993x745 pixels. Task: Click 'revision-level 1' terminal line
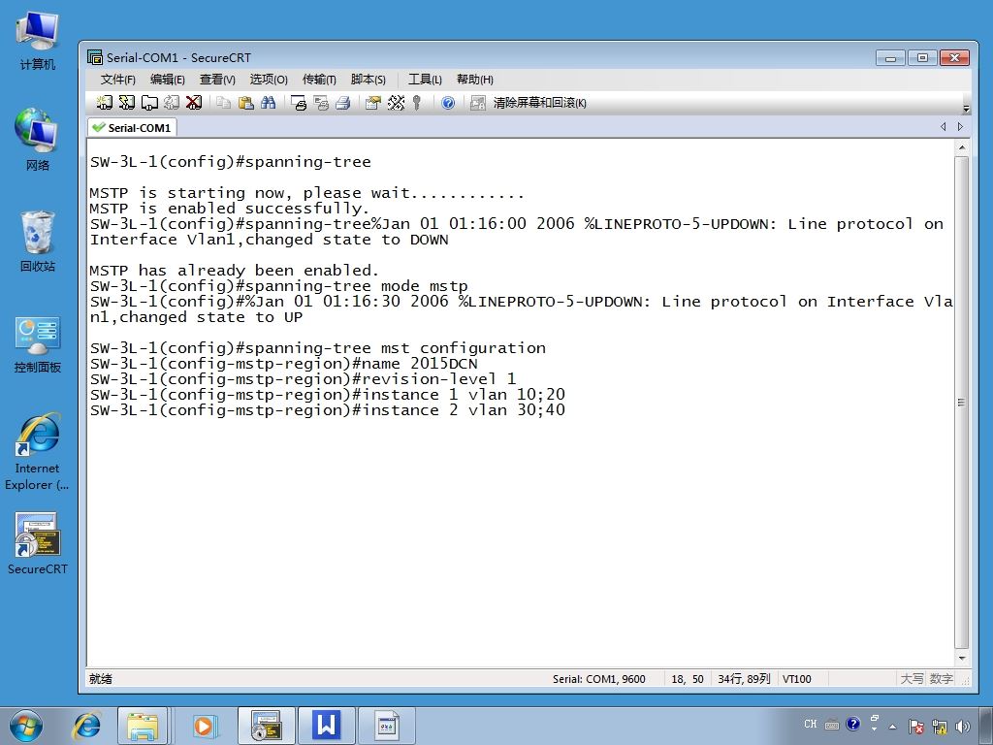point(304,379)
